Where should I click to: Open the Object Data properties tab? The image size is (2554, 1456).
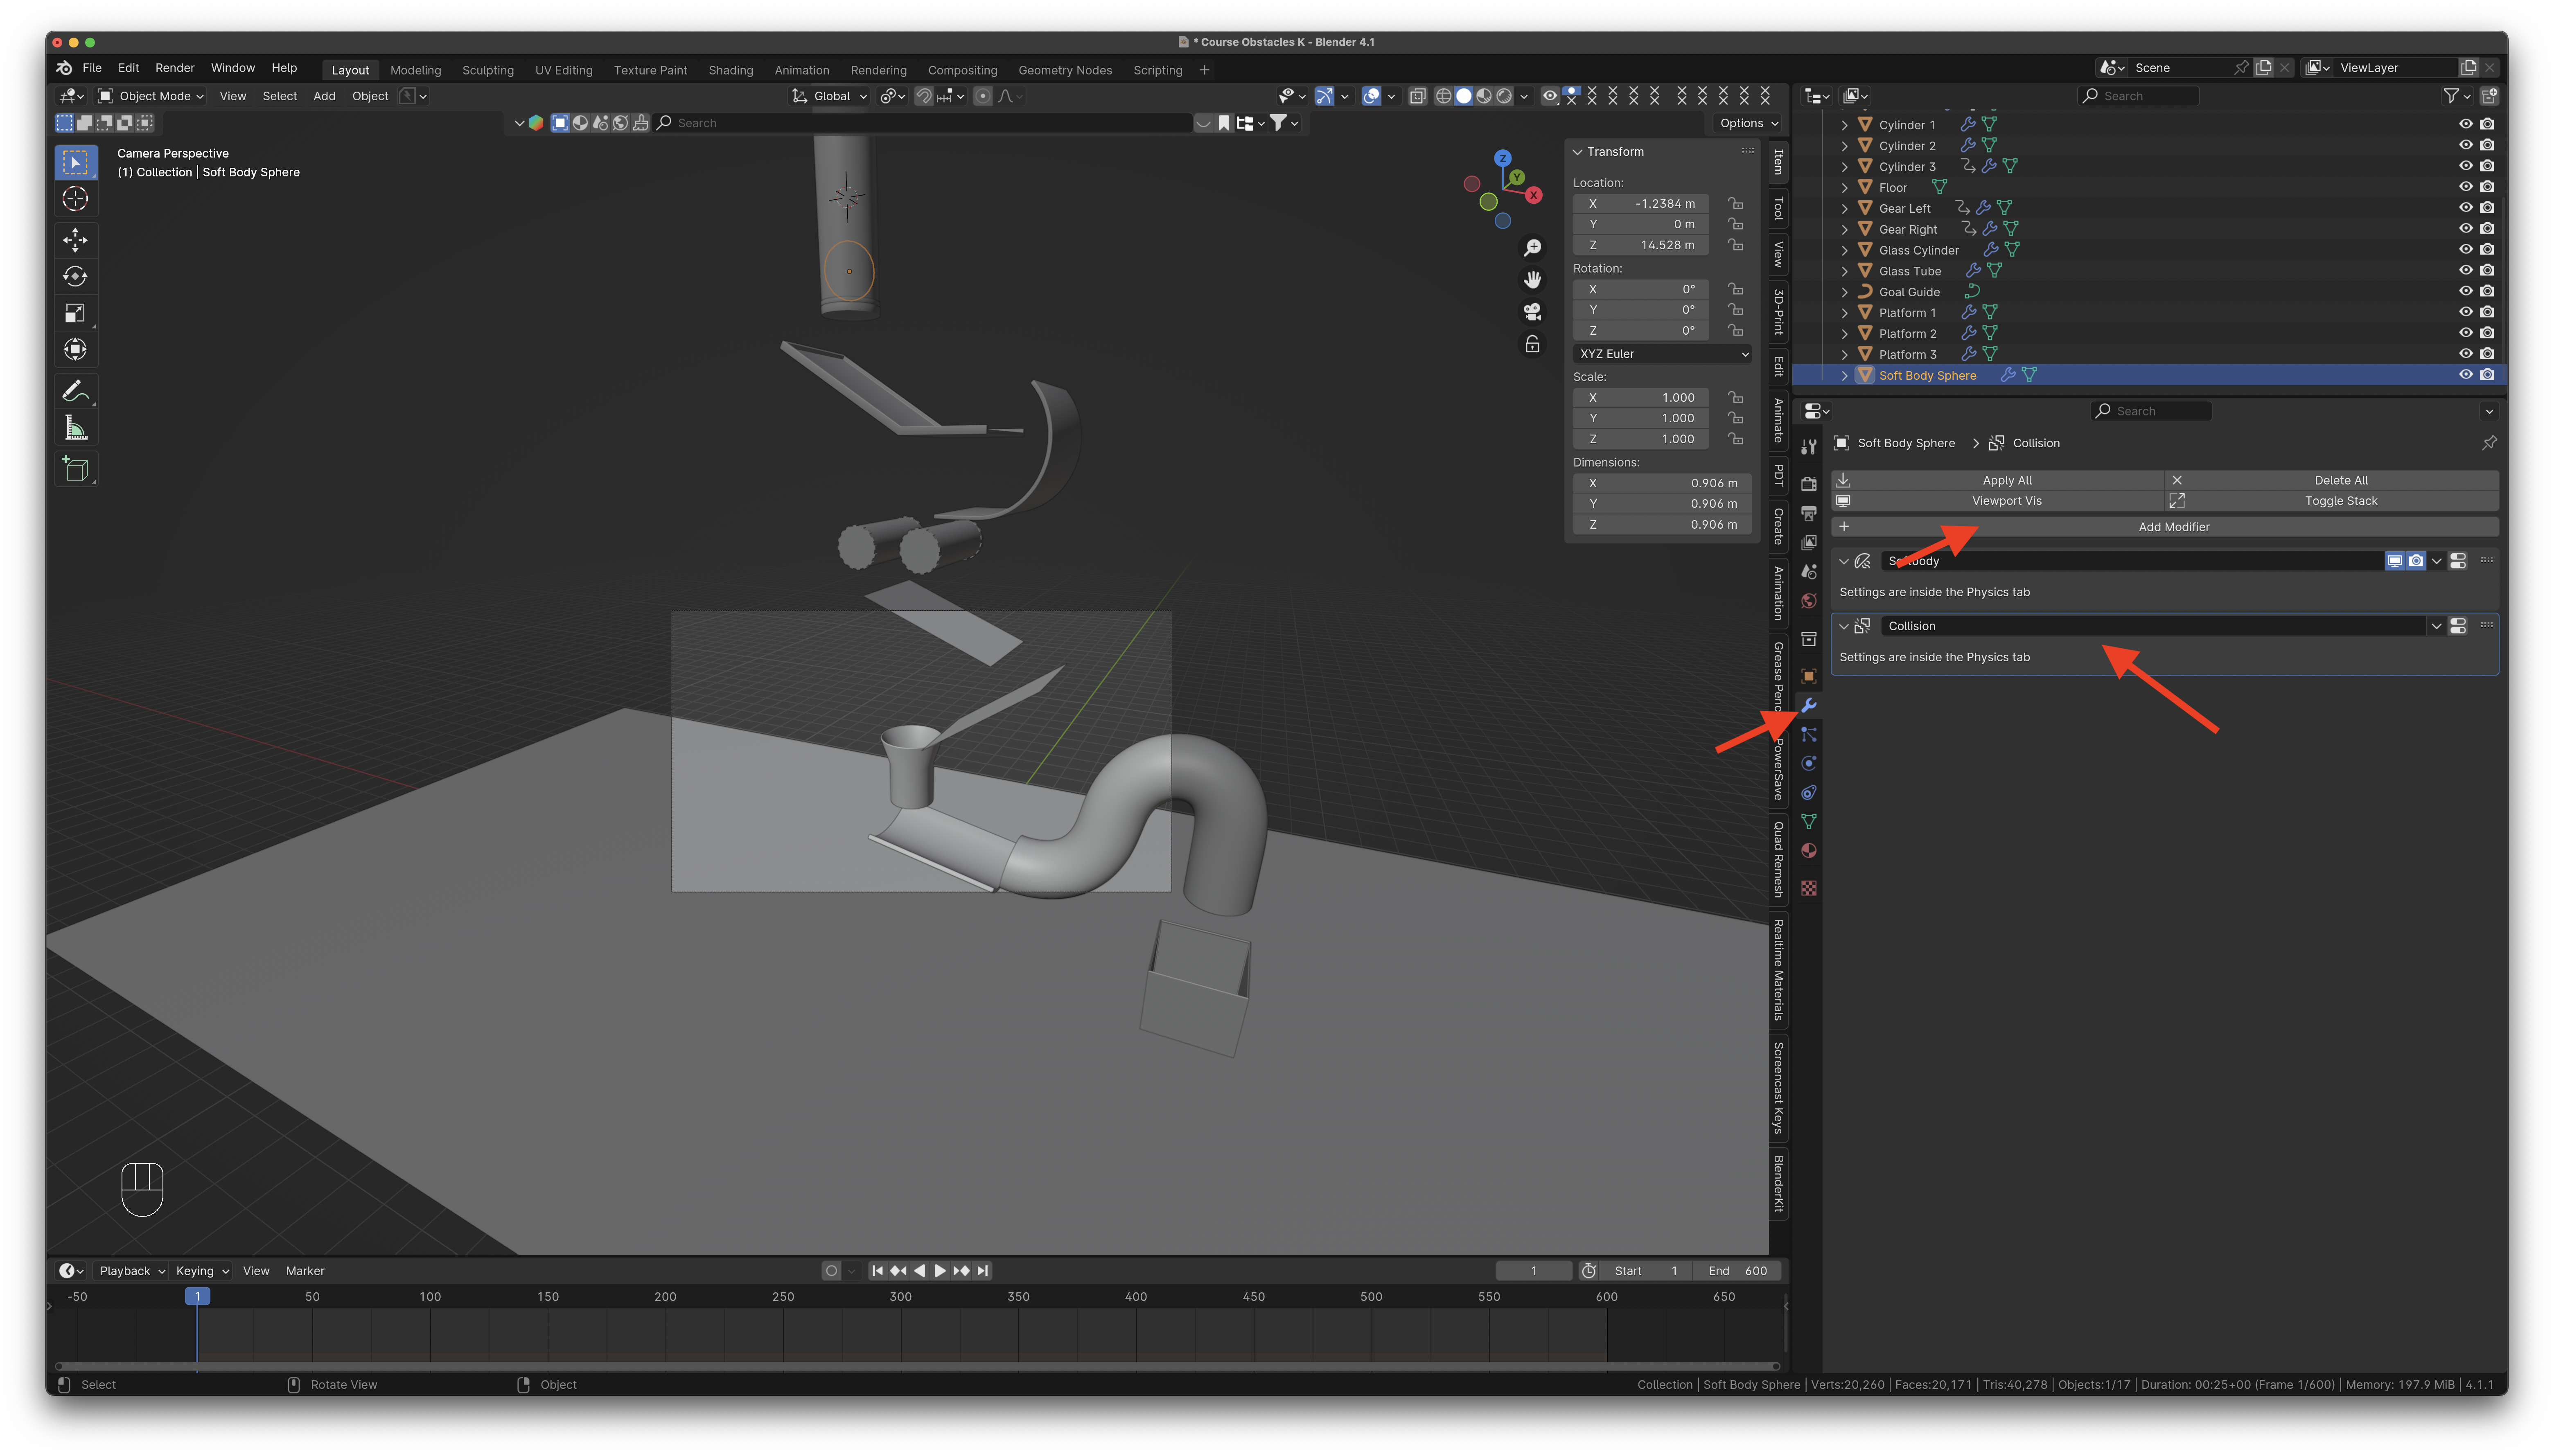[x=1809, y=821]
